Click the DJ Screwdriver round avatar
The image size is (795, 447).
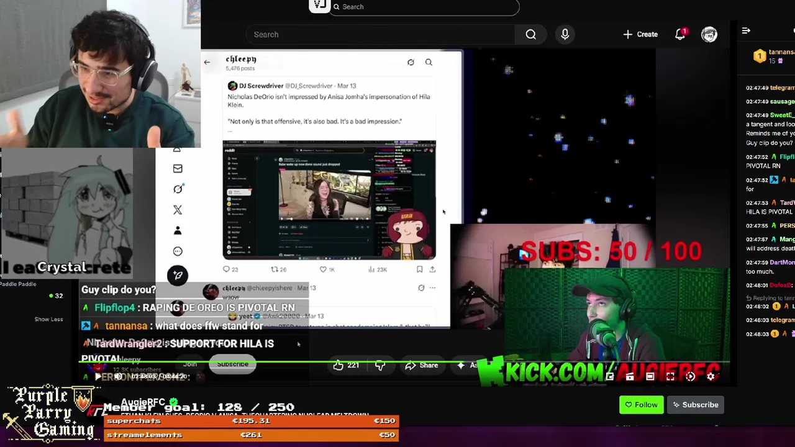(232, 86)
